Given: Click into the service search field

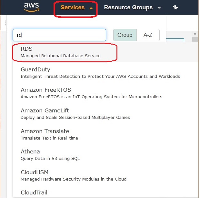Looking at the screenshot, I should [x=59, y=35].
